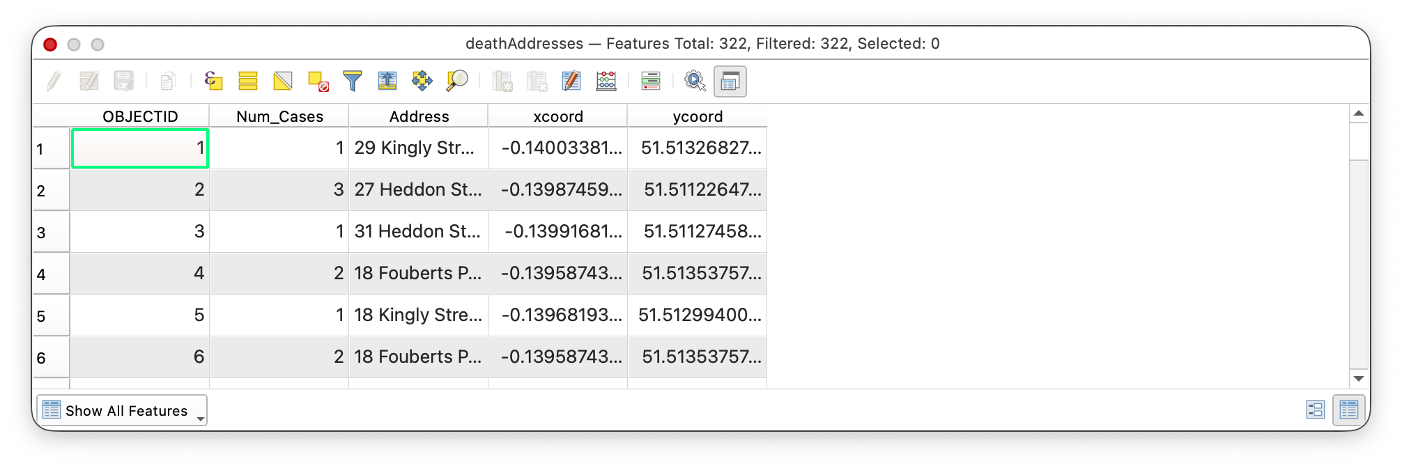1402x468 pixels.
Task: Open Select by Expression tool
Action: pos(213,81)
